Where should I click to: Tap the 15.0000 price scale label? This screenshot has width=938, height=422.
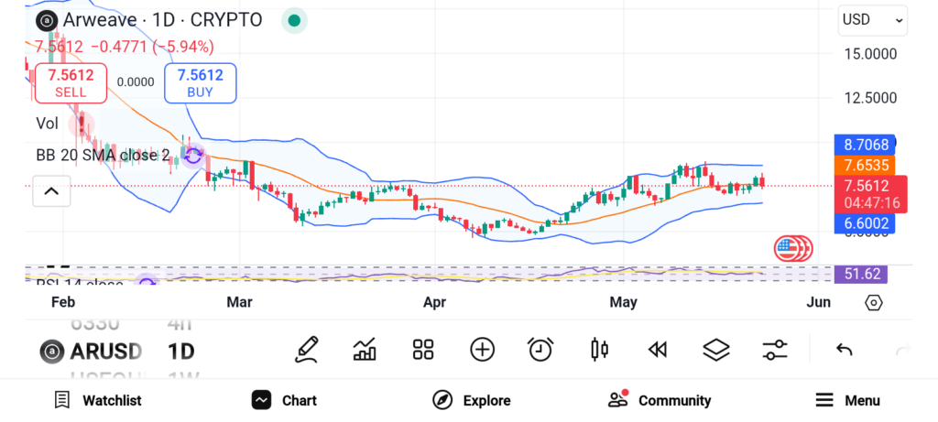point(870,54)
